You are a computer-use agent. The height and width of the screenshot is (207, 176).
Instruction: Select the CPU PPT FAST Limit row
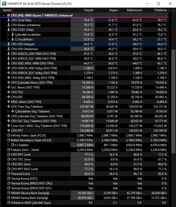click(84, 169)
